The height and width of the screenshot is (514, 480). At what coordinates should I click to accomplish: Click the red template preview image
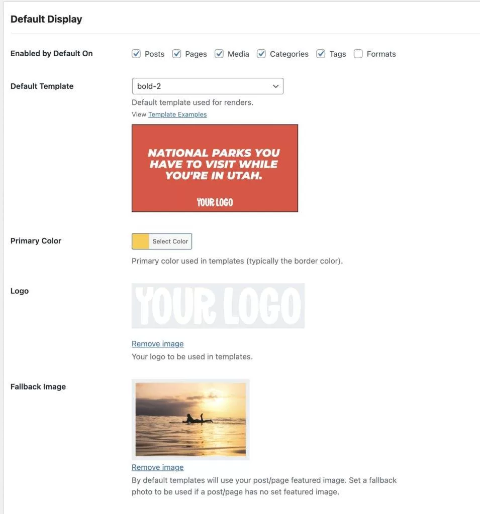click(x=215, y=168)
